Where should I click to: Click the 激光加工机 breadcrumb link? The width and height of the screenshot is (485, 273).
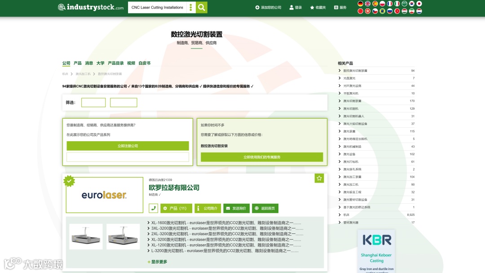(83, 74)
